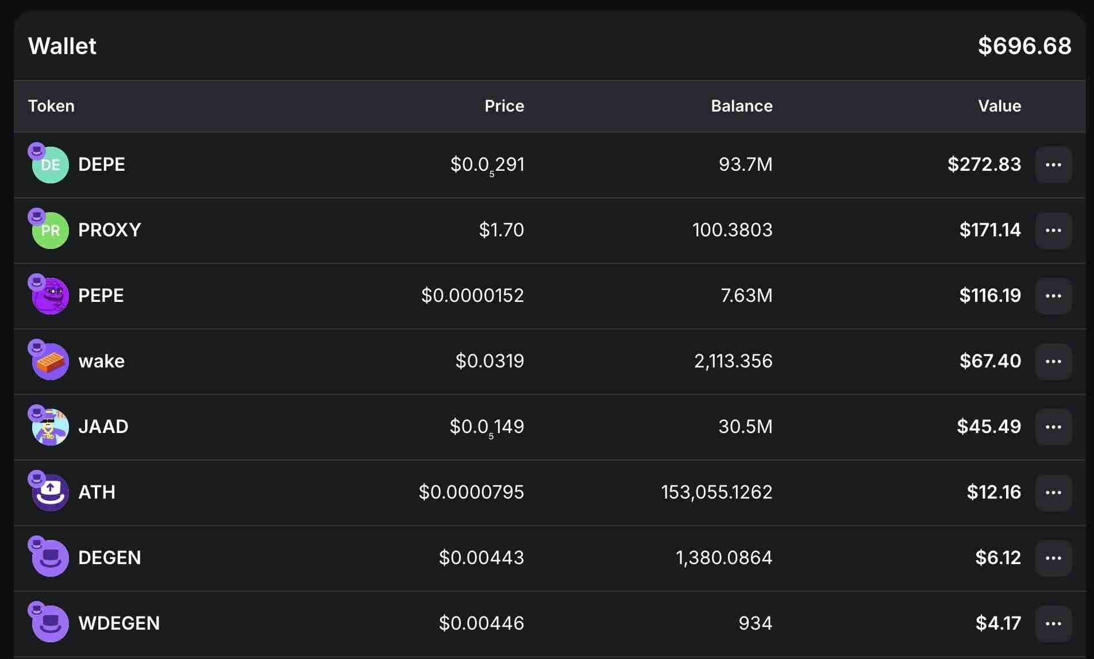Viewport: 1094px width, 659px height.
Task: Sort by the Price column header
Action: click(504, 106)
